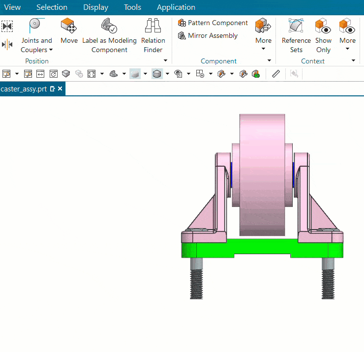Open the Selection ribbon tab
The height and width of the screenshot is (352, 364).
point(52,7)
